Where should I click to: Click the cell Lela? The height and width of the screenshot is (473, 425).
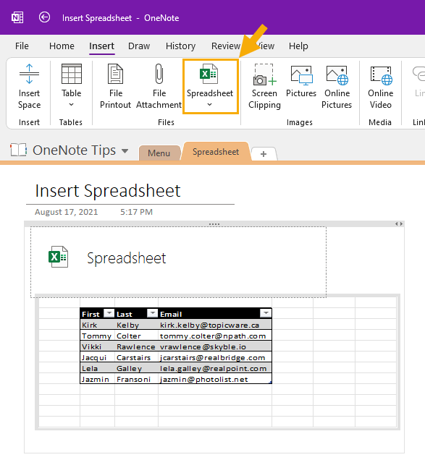coord(97,368)
